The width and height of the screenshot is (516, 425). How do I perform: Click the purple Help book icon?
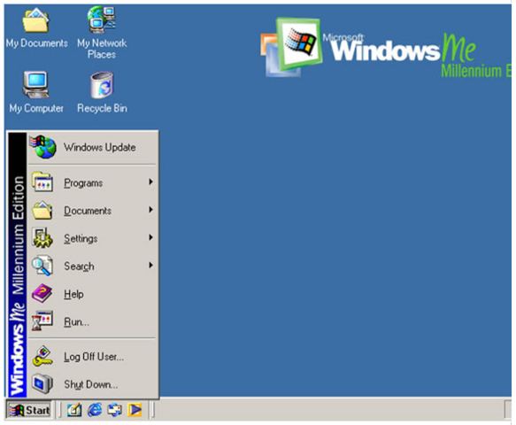[42, 293]
